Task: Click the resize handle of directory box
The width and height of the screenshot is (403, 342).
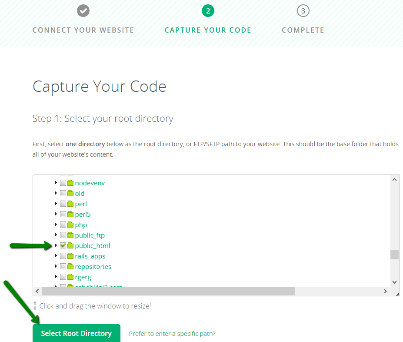Action: (397, 294)
